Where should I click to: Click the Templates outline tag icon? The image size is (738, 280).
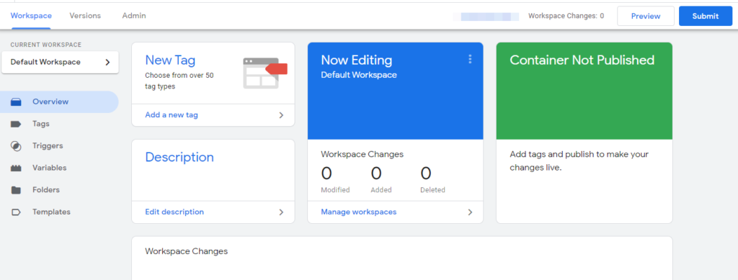pyautogui.click(x=16, y=212)
